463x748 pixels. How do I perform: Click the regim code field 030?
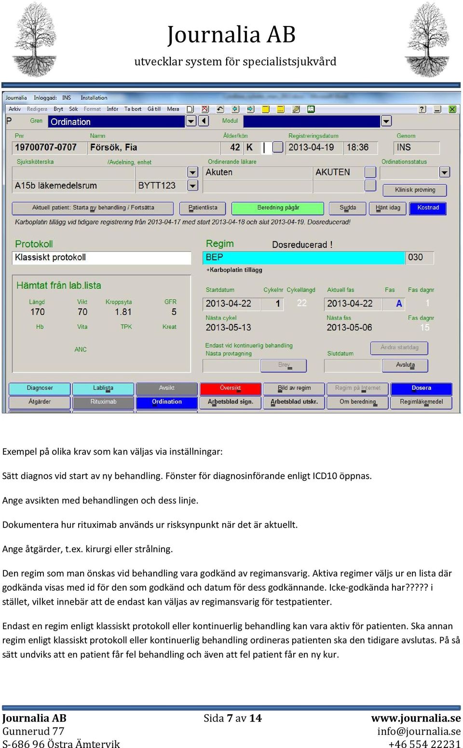tap(420, 258)
